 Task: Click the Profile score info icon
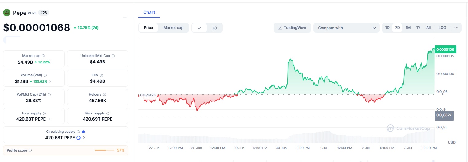[x=30, y=150]
